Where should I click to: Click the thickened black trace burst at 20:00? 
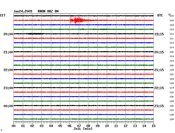point(35,34)
